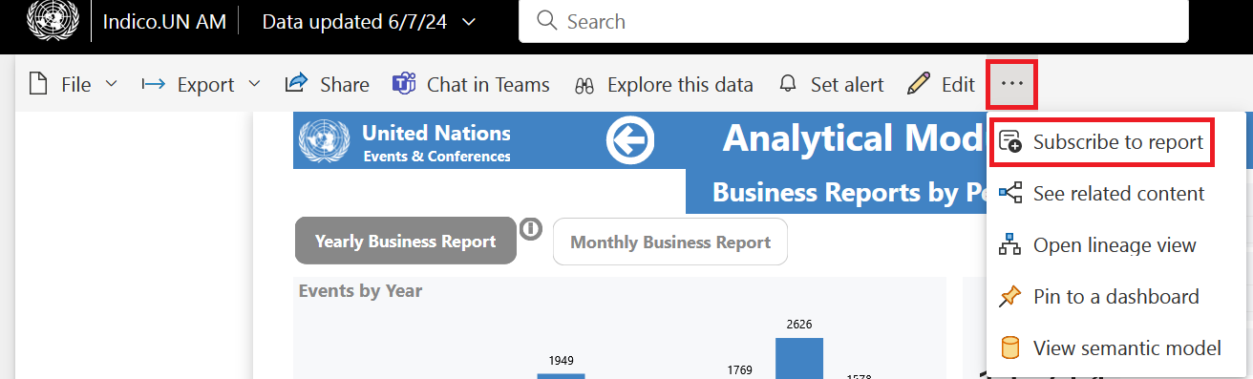The width and height of the screenshot is (1253, 379).
Task: Expand the Export dropdown
Action: (x=201, y=84)
